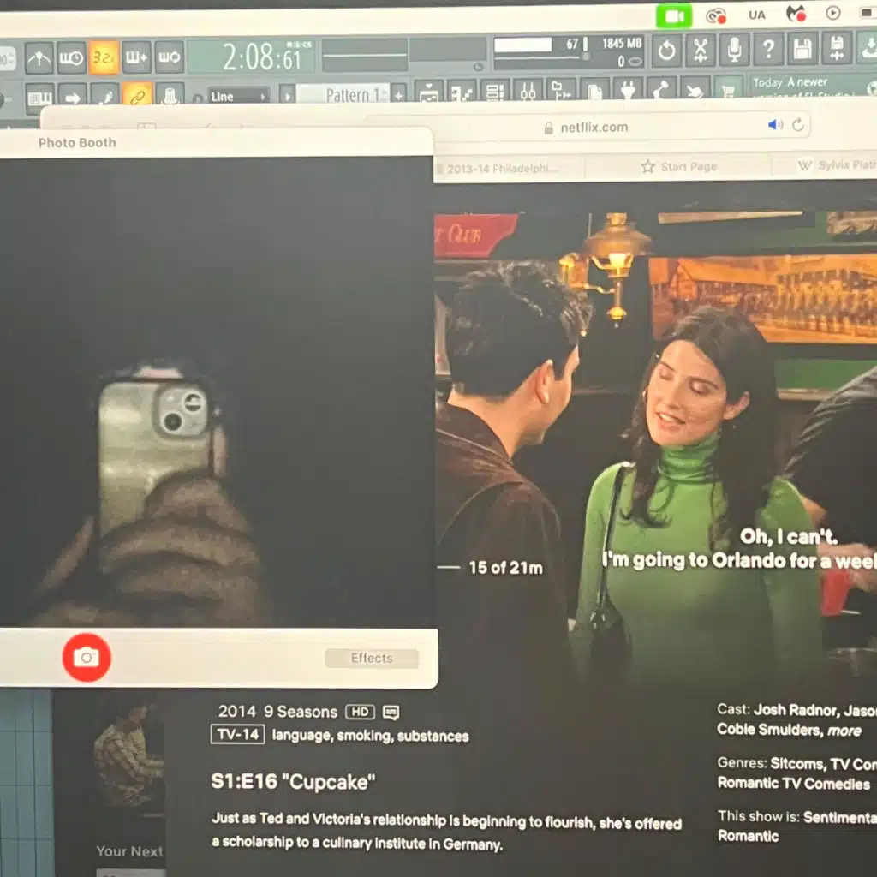Click the plus button beside Pattern 1

pos(398,94)
